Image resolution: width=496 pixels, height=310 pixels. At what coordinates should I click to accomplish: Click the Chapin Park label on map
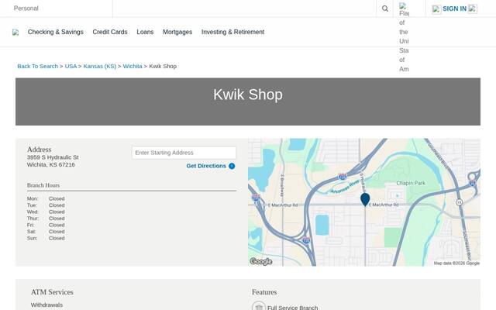(x=411, y=183)
